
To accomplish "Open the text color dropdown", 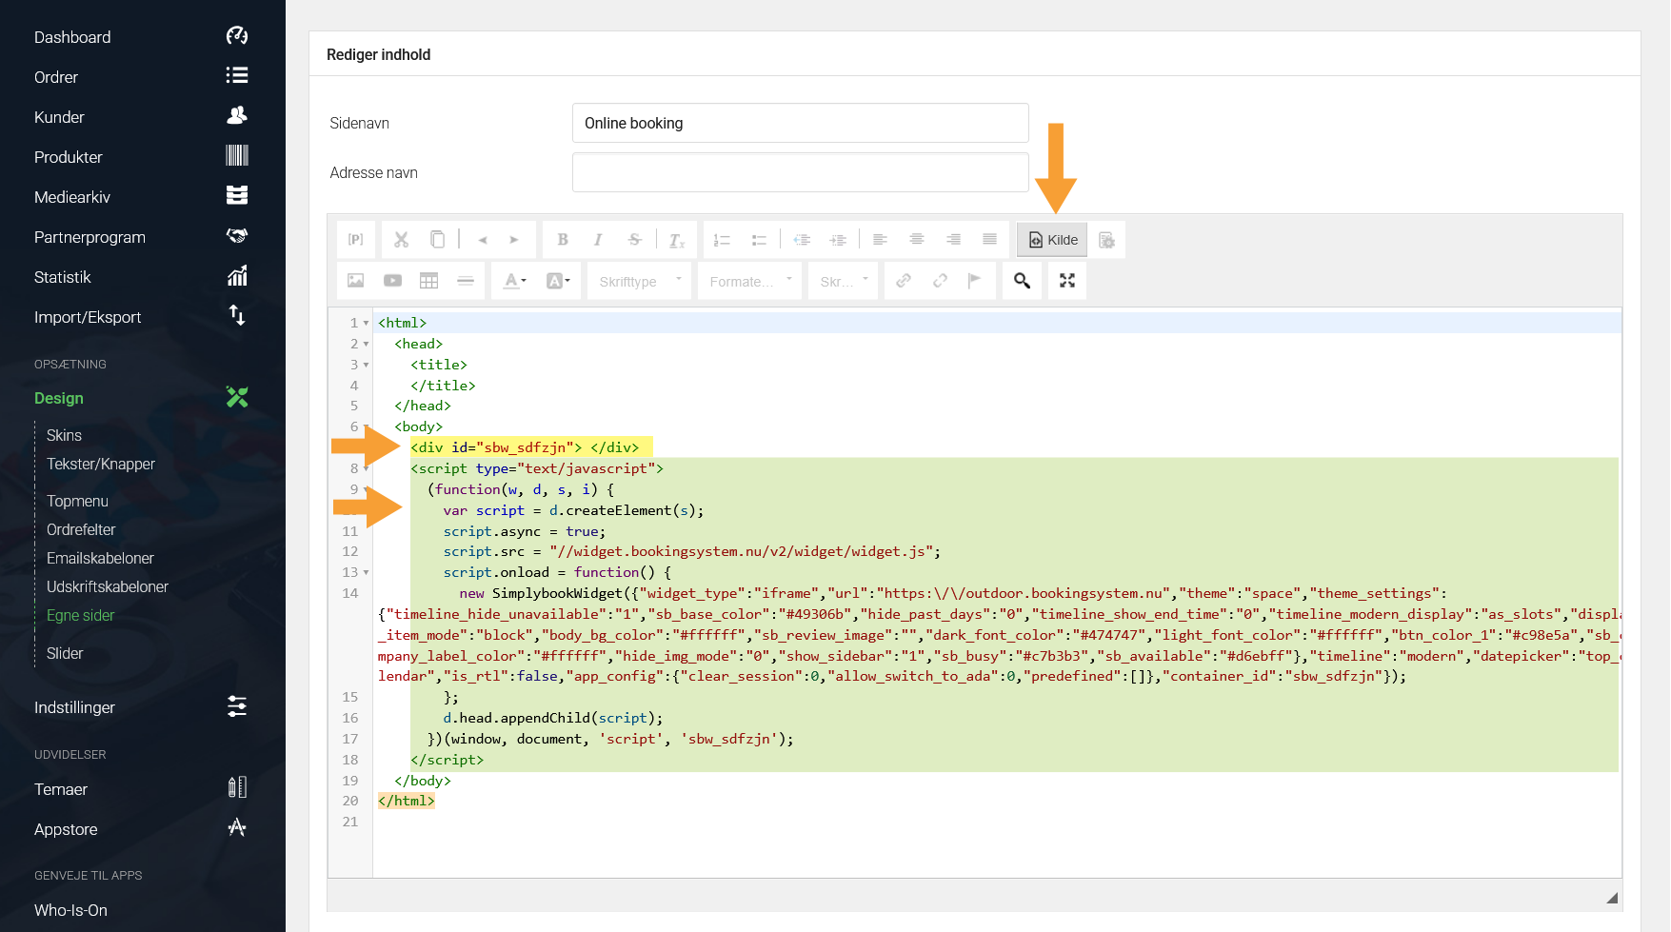I will (514, 281).
